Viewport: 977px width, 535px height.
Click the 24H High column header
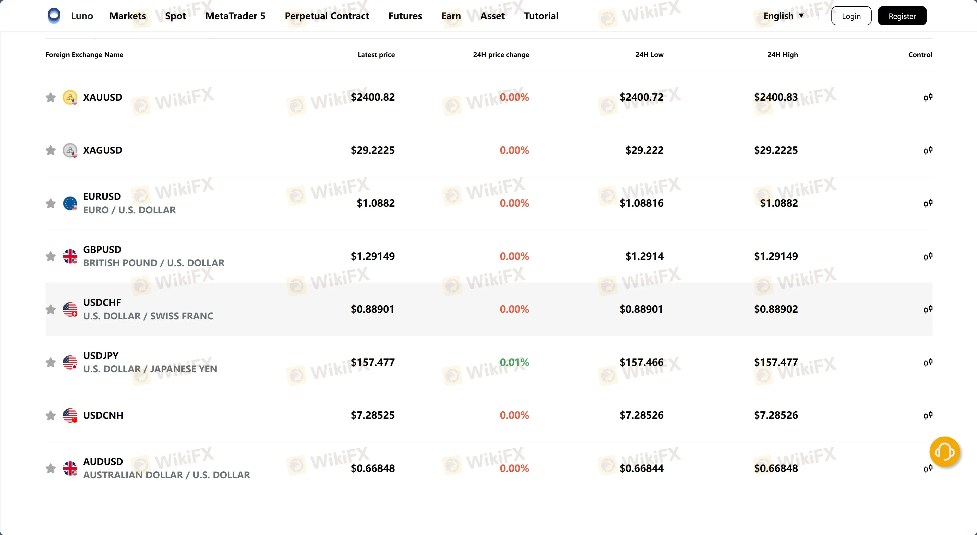[782, 55]
